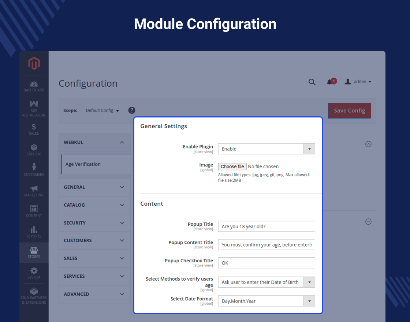Expand the Security config section
This screenshot has height=322, width=410.
pos(94,223)
